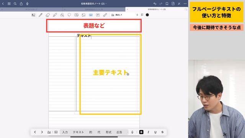Toggle Strikethrough formatting
Screen dimensions: 245x138
click(x=162, y=132)
